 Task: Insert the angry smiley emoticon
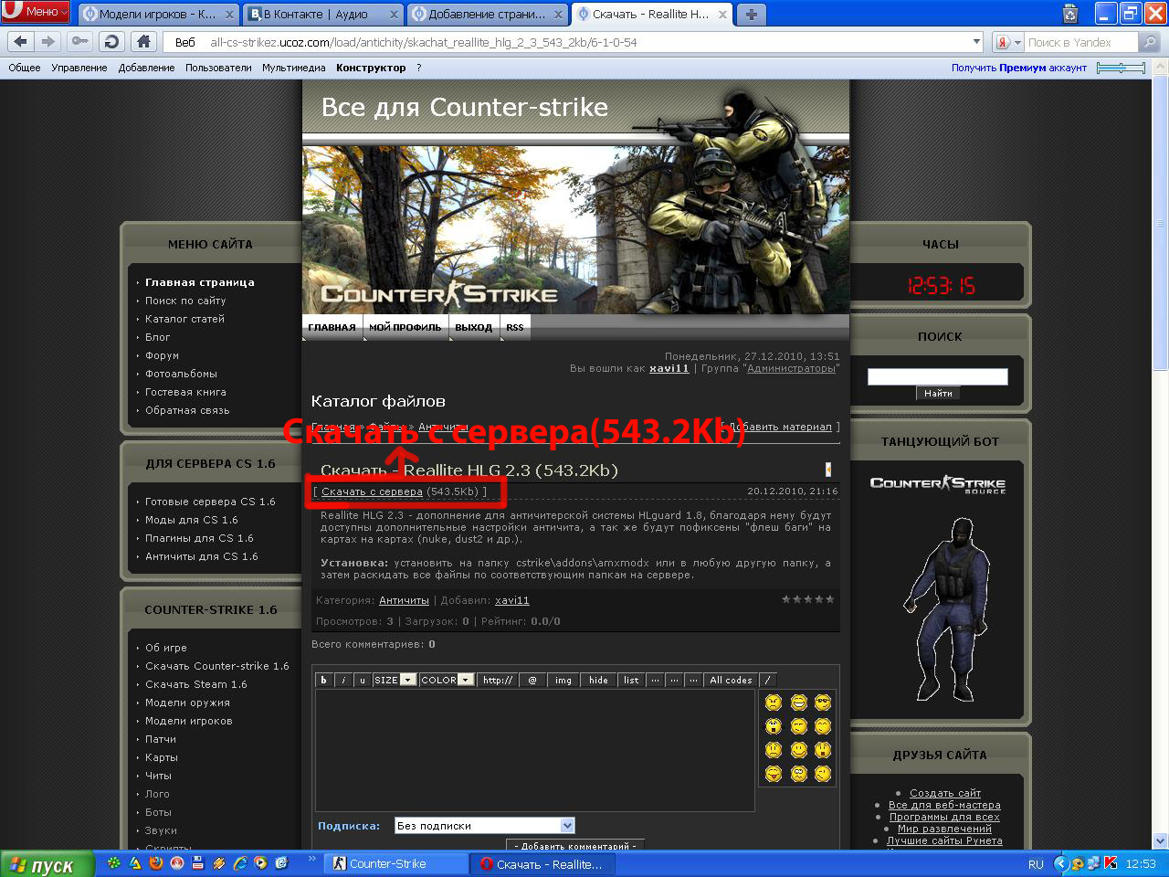(x=774, y=703)
